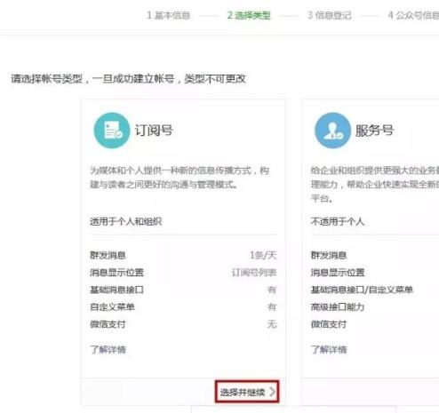
Task: Select step 2 选择类型
Action: click(x=249, y=15)
